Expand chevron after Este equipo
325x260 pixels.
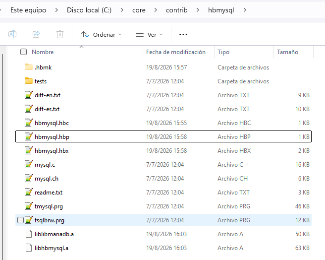click(x=56, y=10)
